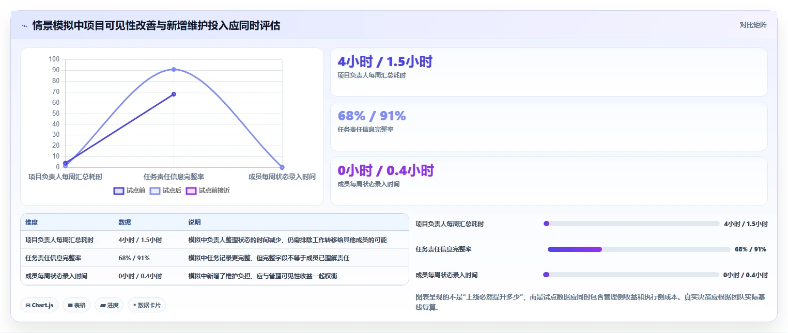
Task: Click the Chart.js chip
Action: coord(39,305)
